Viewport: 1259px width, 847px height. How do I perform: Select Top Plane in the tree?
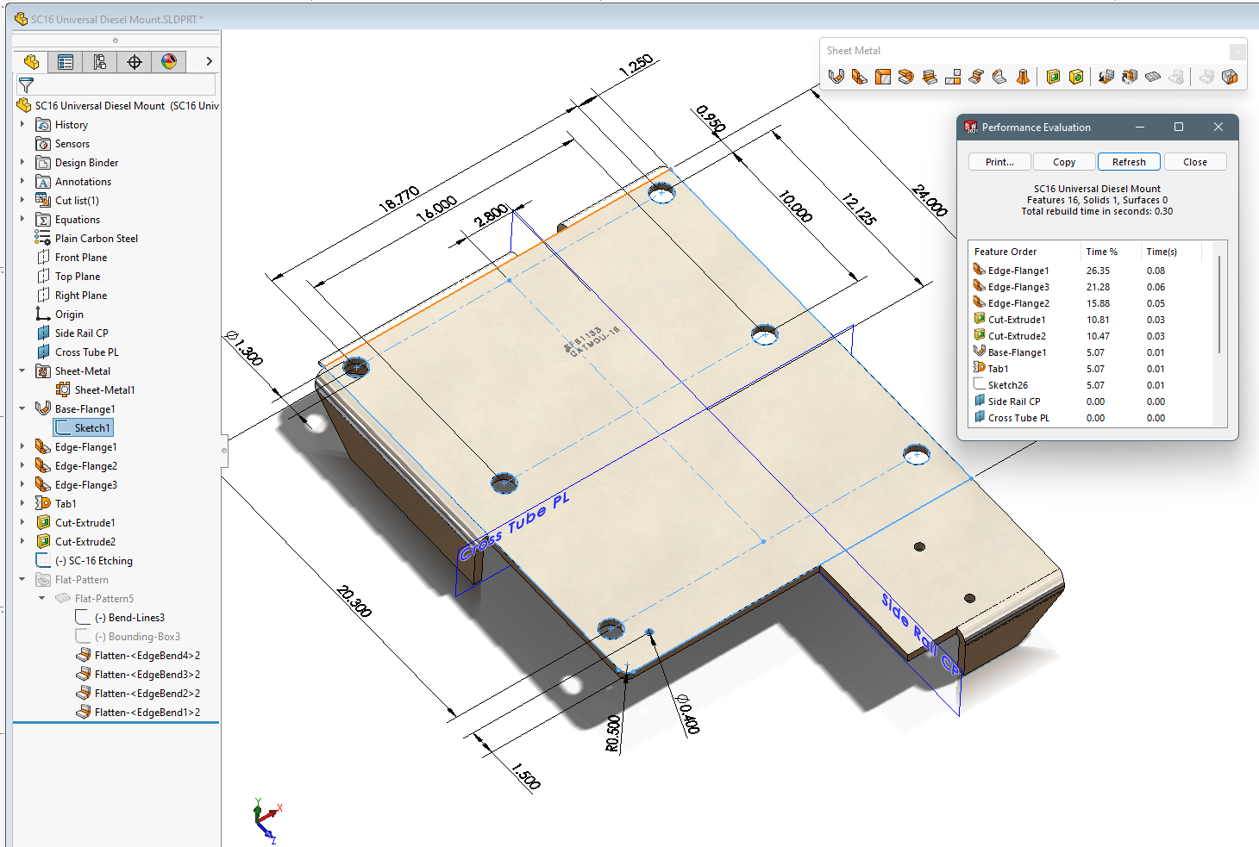(x=77, y=277)
